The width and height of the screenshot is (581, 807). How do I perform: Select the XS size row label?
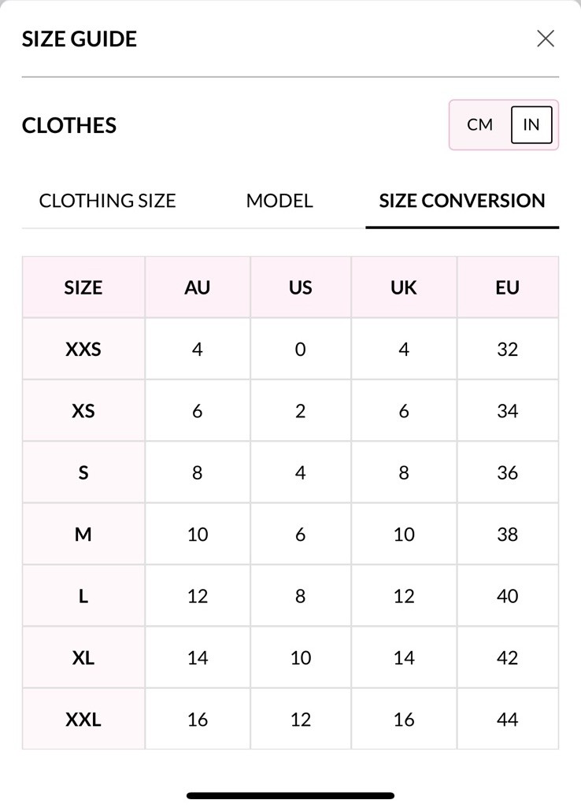[x=83, y=411]
